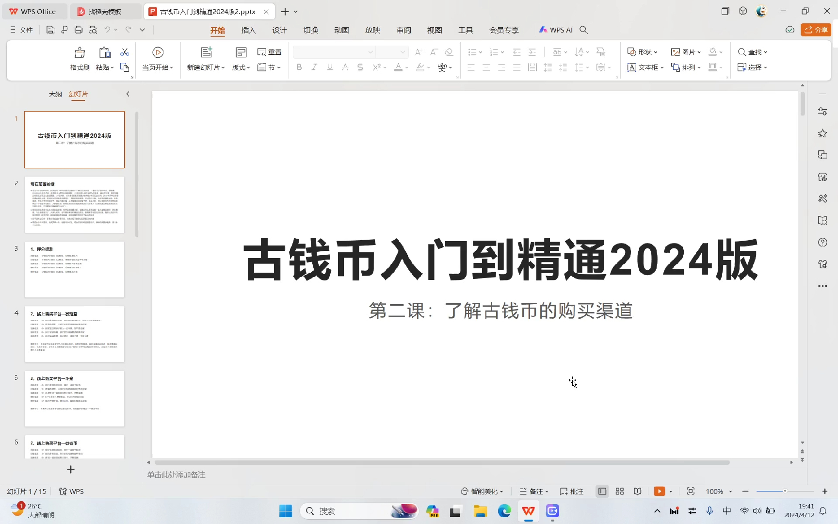Open the shape fill color button
The height and width of the screenshot is (524, 838).
click(713, 52)
